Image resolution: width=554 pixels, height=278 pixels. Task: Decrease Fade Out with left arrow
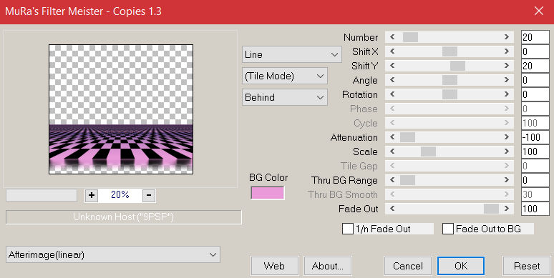click(x=392, y=209)
